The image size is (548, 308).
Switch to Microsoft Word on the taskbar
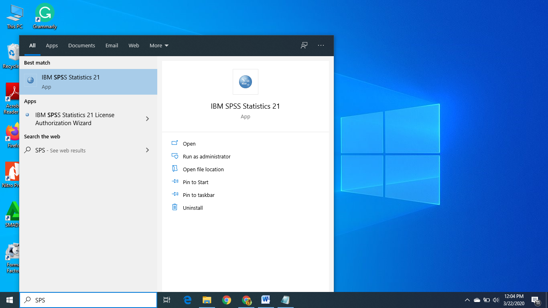[266, 300]
